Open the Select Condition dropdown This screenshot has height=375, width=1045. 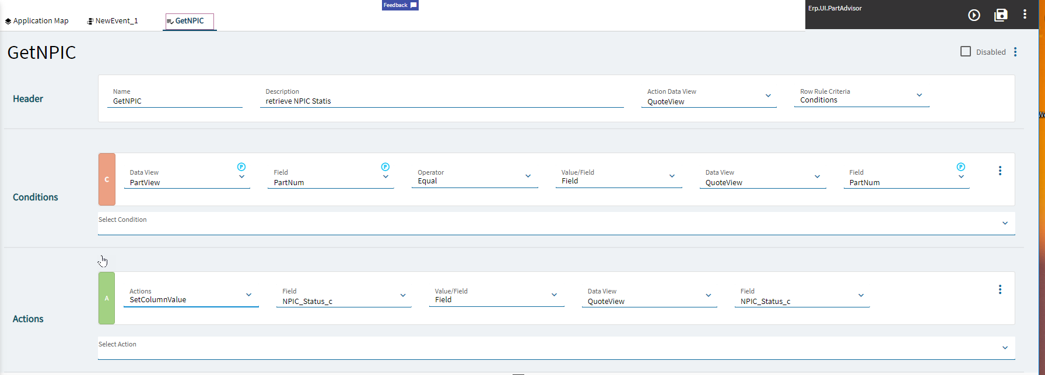[1005, 224]
